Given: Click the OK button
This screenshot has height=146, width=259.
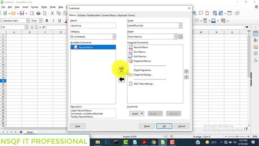Looking at the screenshot, I should tap(164, 126).
